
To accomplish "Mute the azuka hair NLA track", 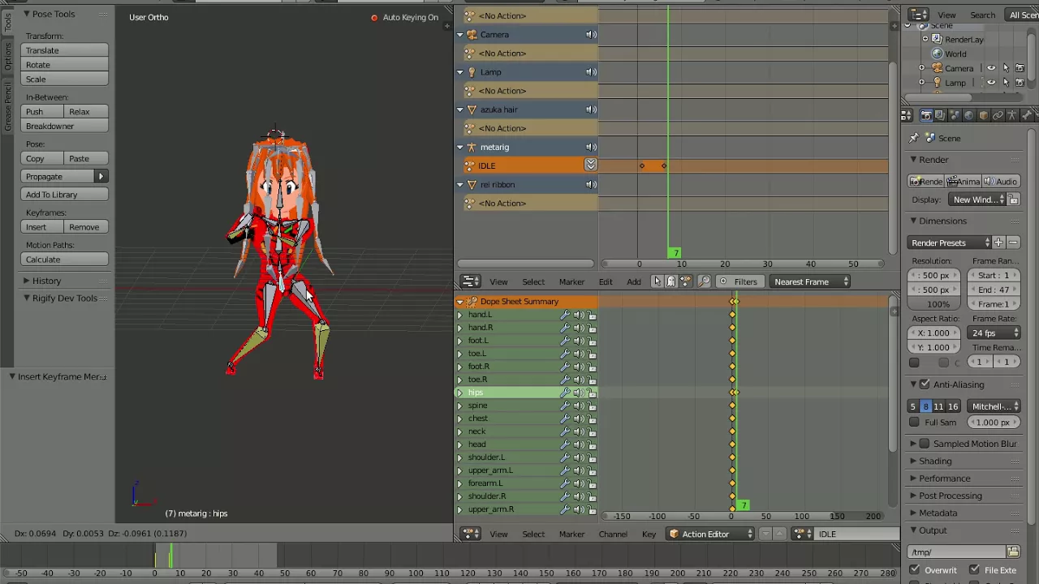I will (591, 109).
